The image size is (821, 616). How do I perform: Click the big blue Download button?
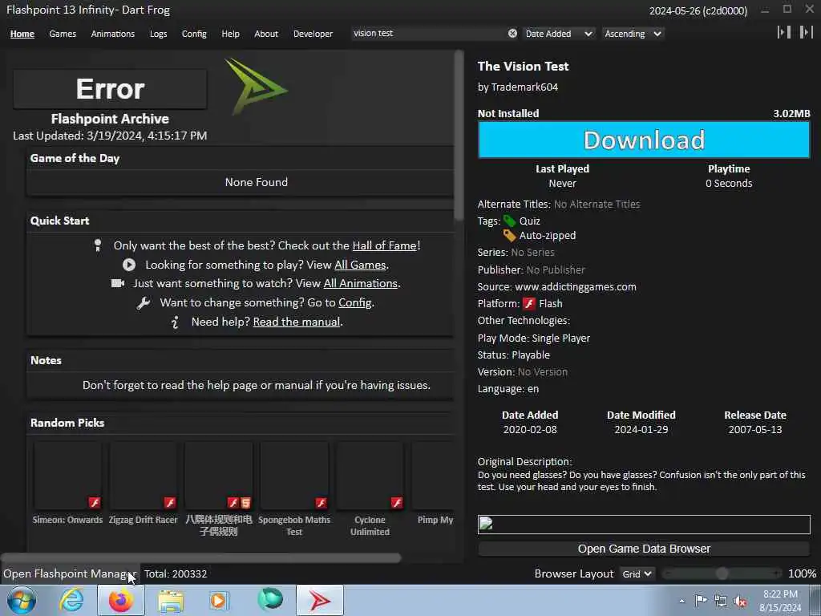[644, 140]
